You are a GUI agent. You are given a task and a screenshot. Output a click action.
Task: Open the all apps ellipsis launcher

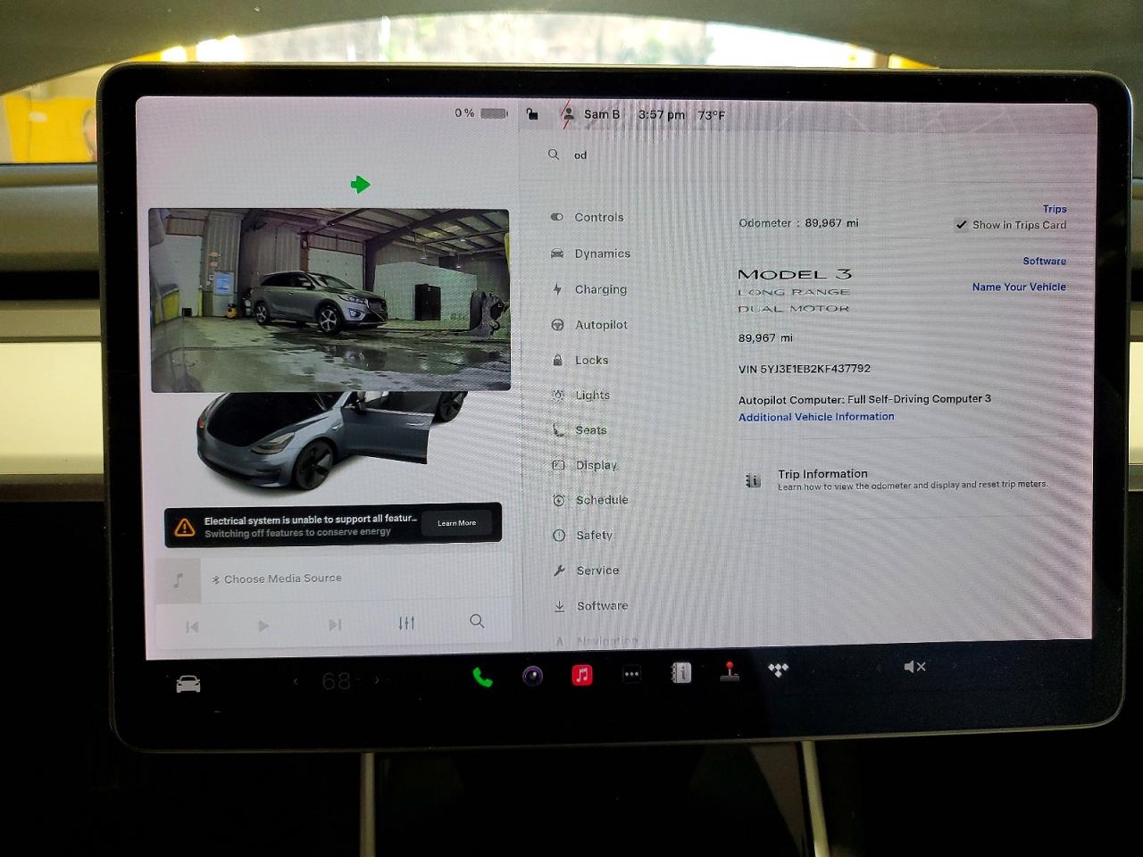click(x=631, y=674)
